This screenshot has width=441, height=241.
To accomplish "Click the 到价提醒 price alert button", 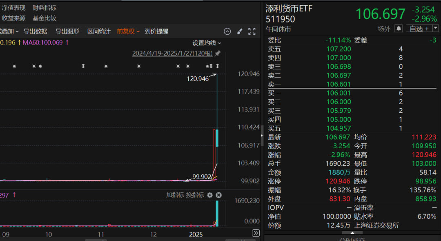I will [156, 31].
